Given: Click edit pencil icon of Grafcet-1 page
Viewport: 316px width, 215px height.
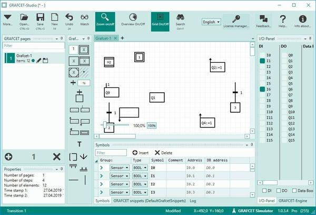Looking at the screenshot, I should 38,61.
